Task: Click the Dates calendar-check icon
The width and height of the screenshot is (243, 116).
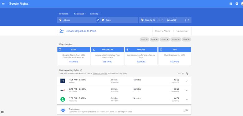Action: [x=60, y=50]
